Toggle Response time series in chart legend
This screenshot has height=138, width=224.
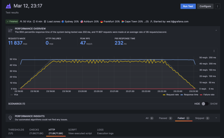(x=189, y=95)
